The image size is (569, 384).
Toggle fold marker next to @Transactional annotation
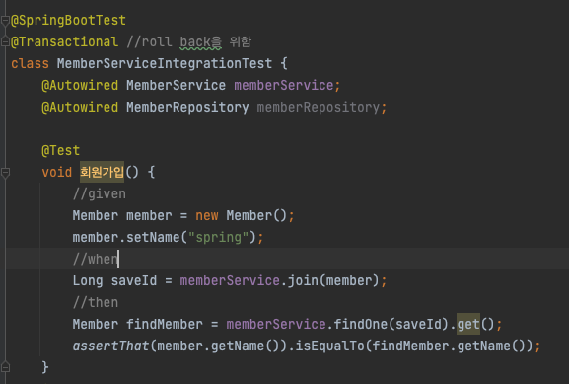pyautogui.click(x=5, y=41)
